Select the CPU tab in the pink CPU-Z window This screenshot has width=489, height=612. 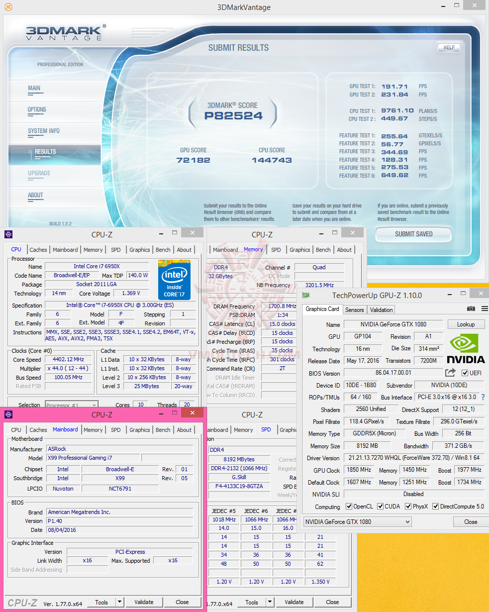click(16, 430)
